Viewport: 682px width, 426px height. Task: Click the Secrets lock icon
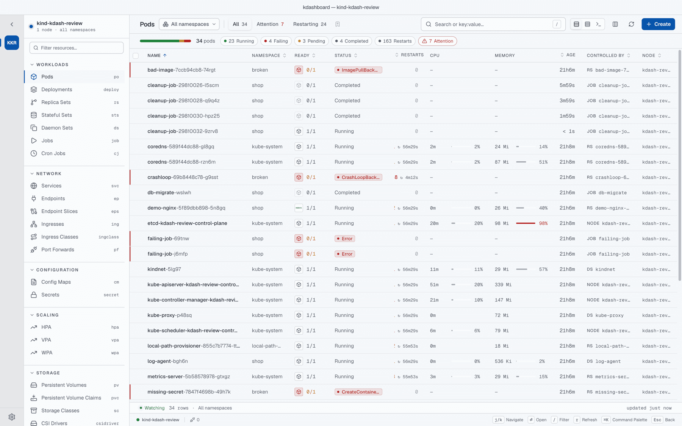34,295
